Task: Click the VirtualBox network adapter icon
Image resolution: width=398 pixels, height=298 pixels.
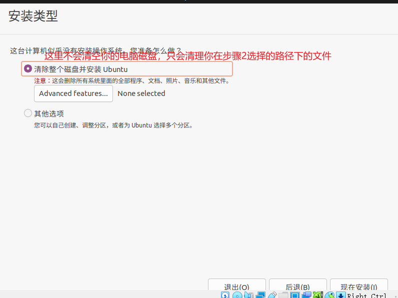Action: pyautogui.click(x=260, y=295)
